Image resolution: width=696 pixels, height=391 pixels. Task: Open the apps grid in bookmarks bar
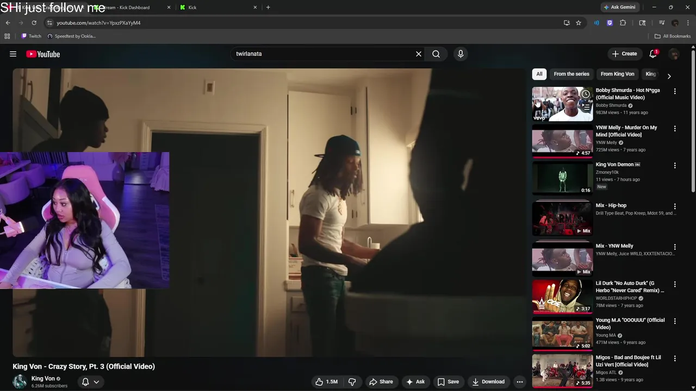[7, 36]
